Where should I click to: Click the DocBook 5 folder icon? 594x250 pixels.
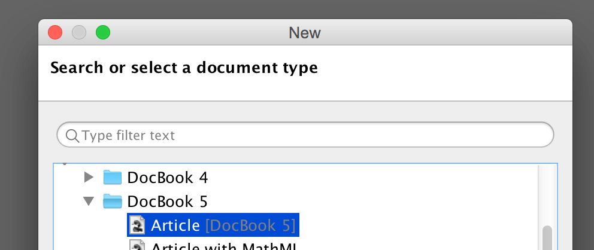click(113, 201)
